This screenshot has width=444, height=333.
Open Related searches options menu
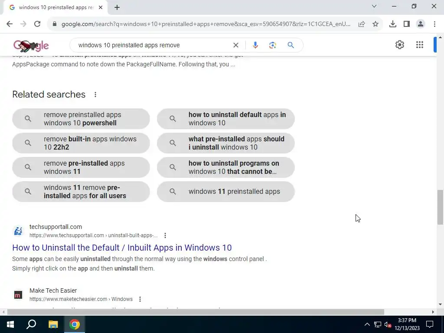click(95, 95)
